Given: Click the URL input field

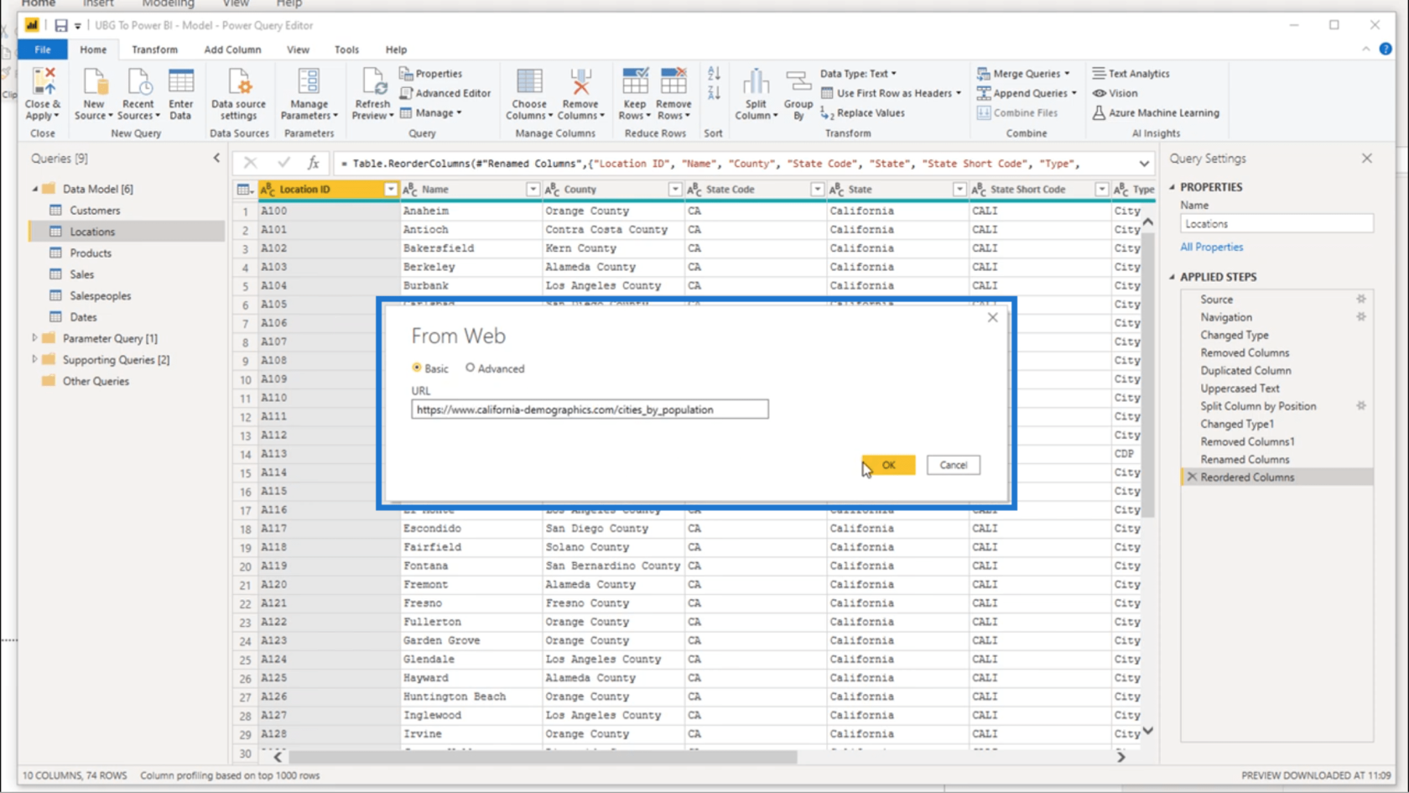Looking at the screenshot, I should coord(590,410).
